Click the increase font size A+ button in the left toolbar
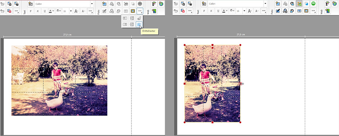This screenshot has width=339, height=136. 76,11
